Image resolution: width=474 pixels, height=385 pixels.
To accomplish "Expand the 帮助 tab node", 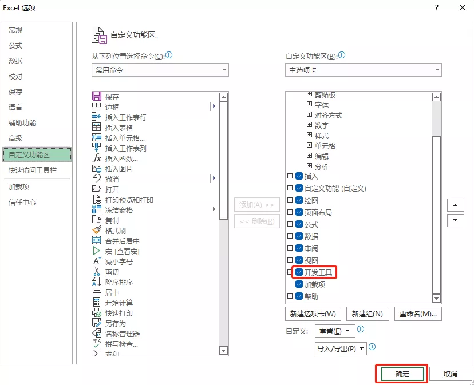I will click(290, 296).
